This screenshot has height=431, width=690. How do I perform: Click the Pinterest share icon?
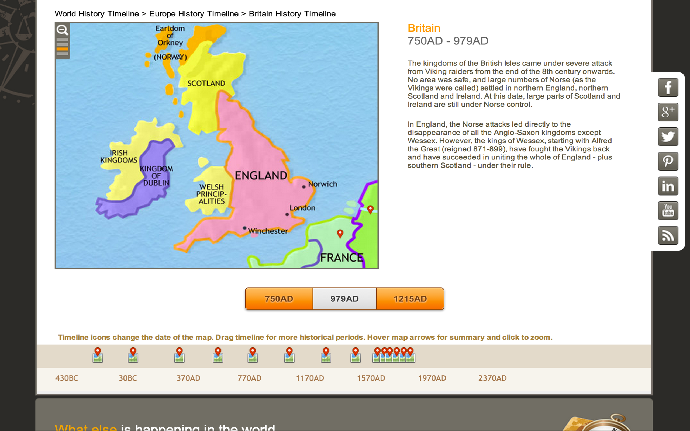click(x=668, y=161)
